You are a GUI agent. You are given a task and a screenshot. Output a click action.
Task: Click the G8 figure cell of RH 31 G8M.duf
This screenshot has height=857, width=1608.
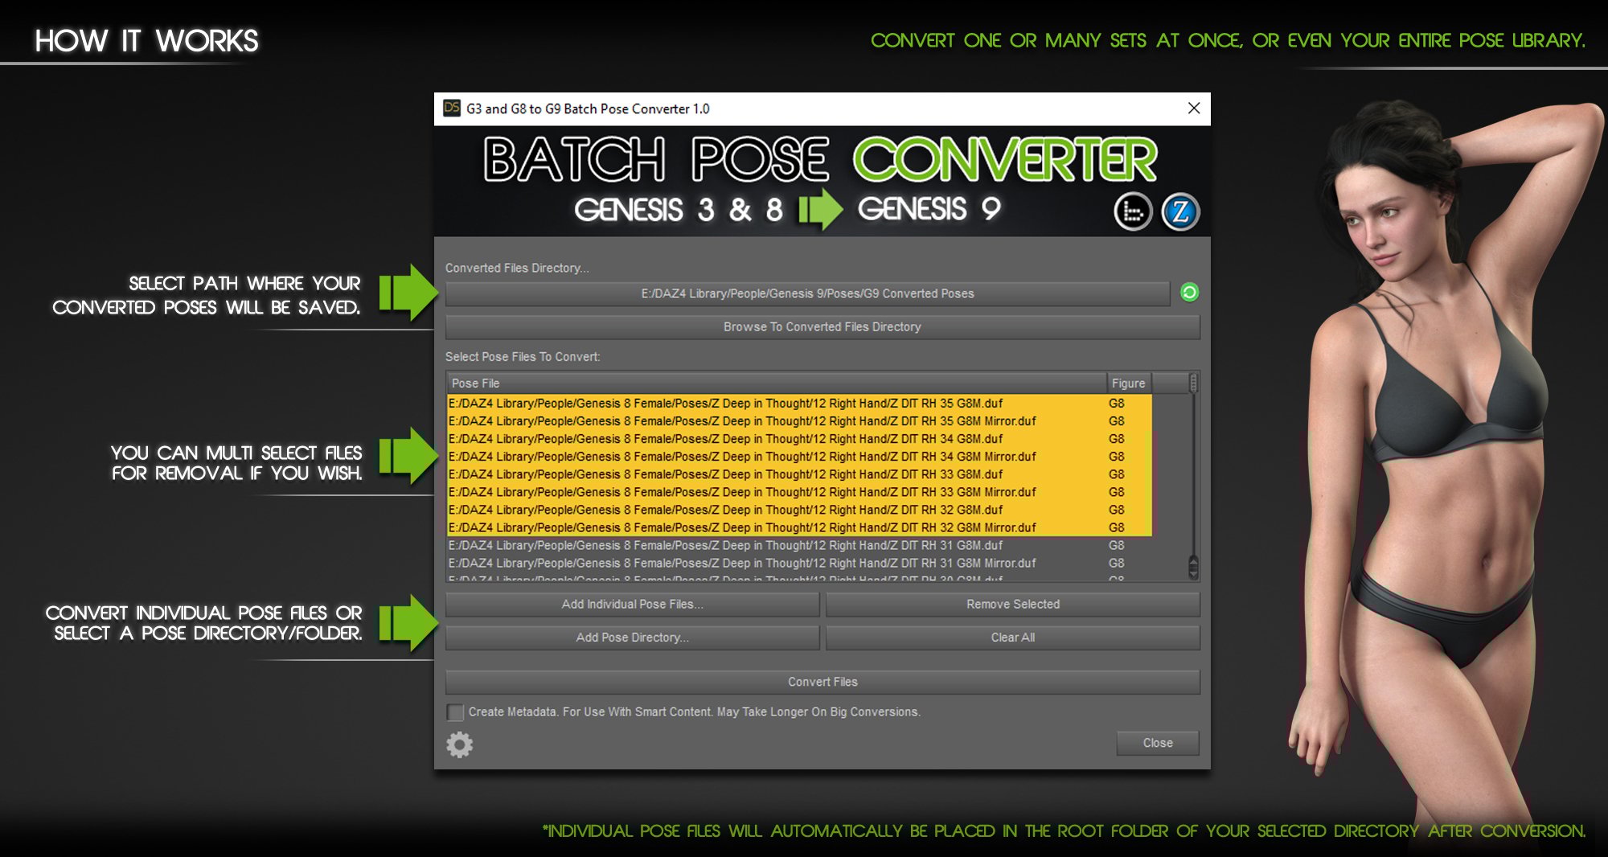tap(1117, 545)
